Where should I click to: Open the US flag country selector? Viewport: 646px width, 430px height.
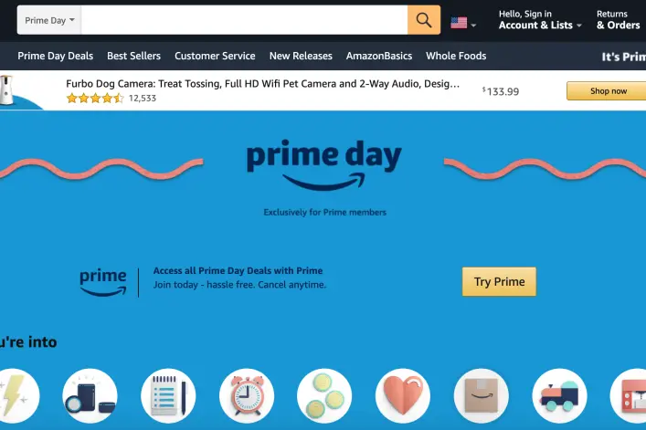coord(463,23)
